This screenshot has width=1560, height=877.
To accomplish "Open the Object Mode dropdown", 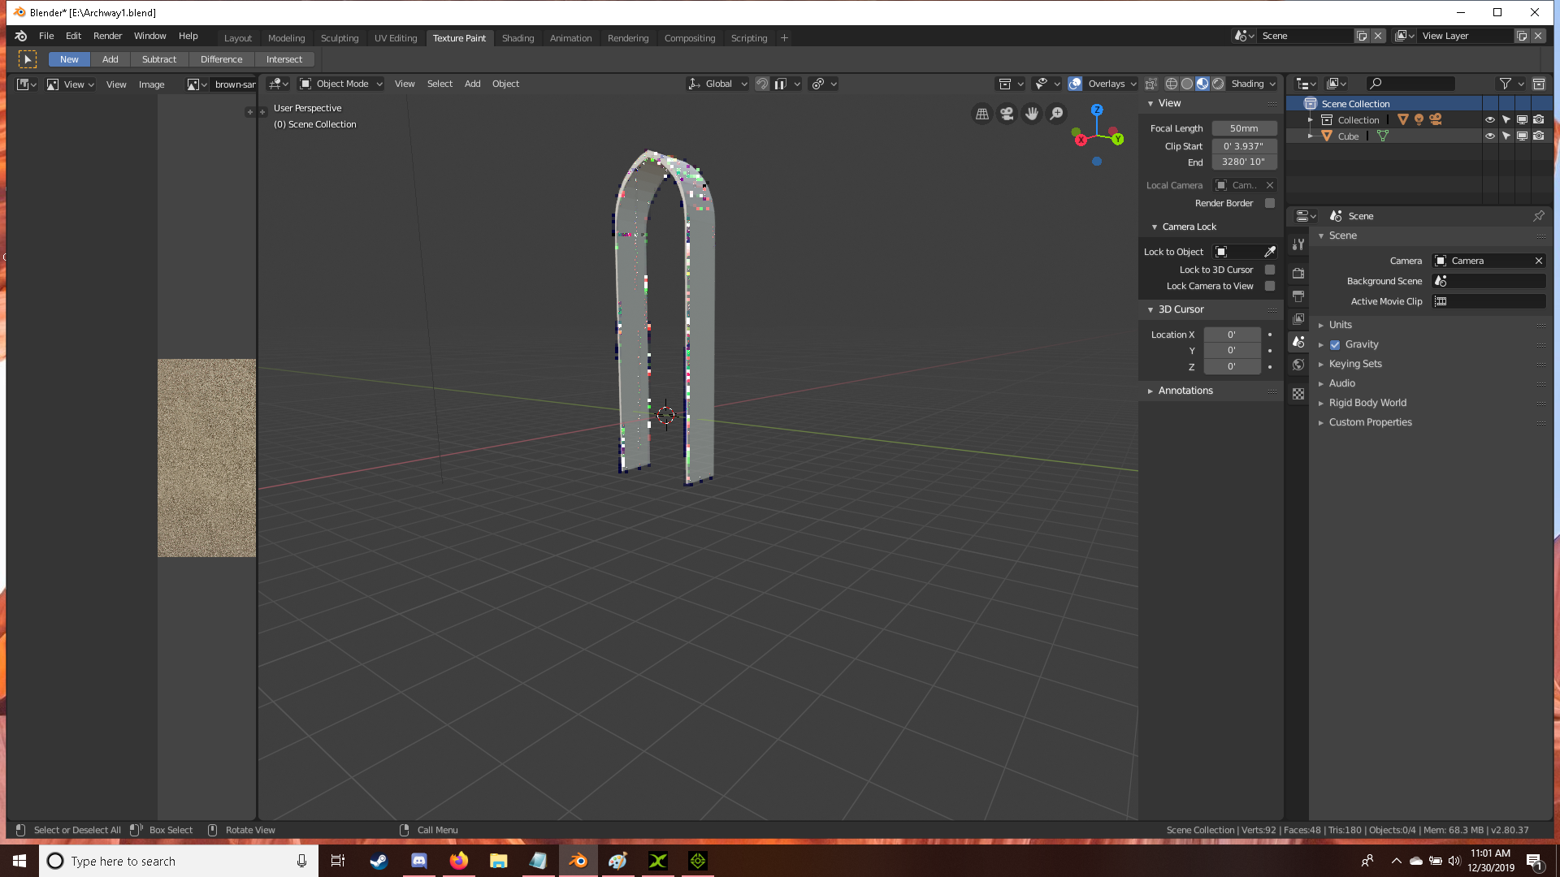I will 341,84.
